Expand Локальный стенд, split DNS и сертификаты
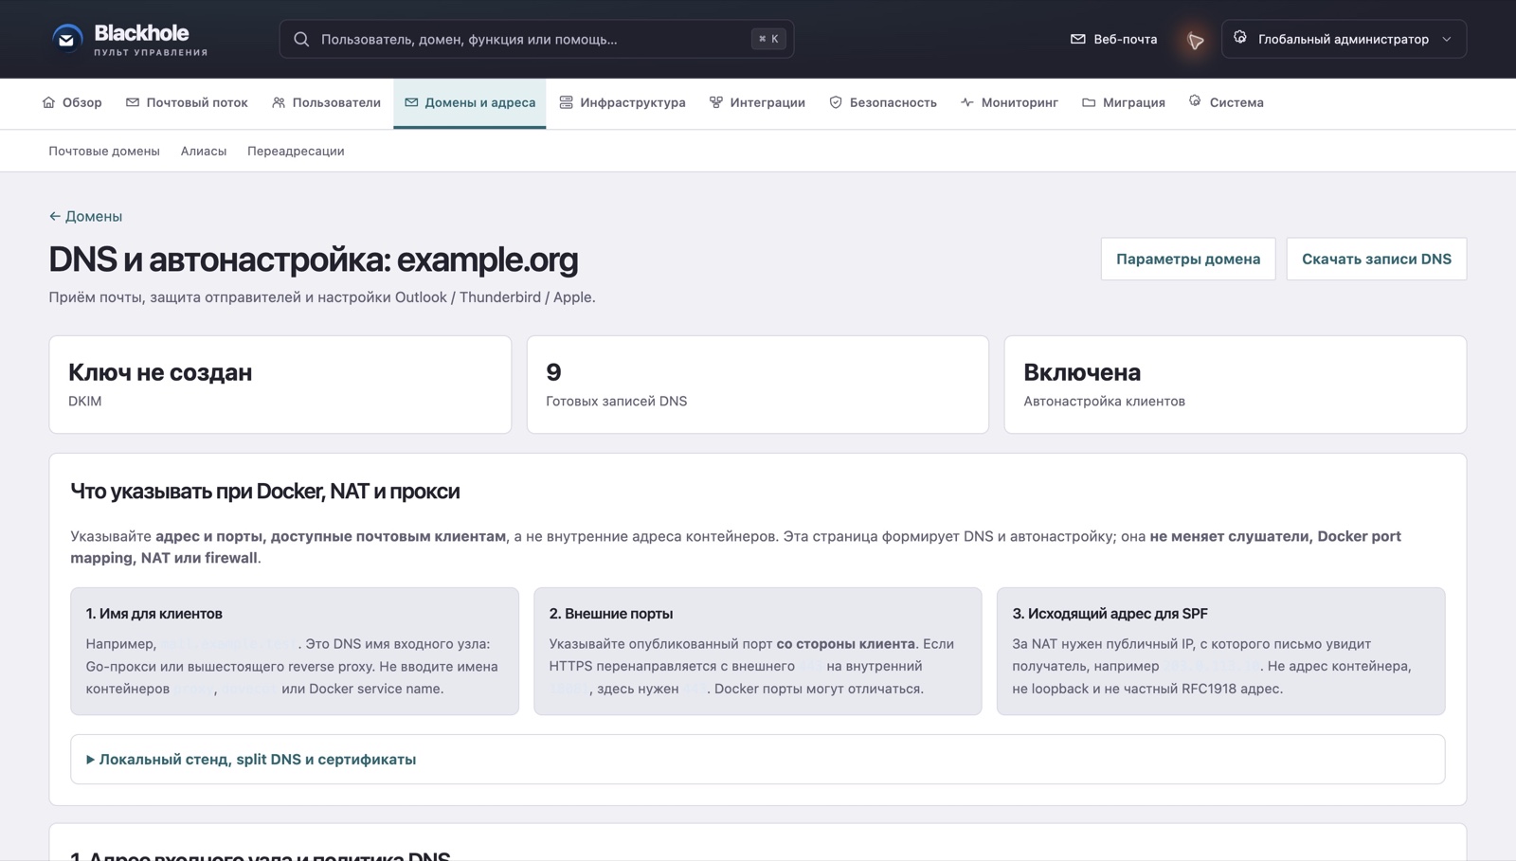 click(x=757, y=759)
